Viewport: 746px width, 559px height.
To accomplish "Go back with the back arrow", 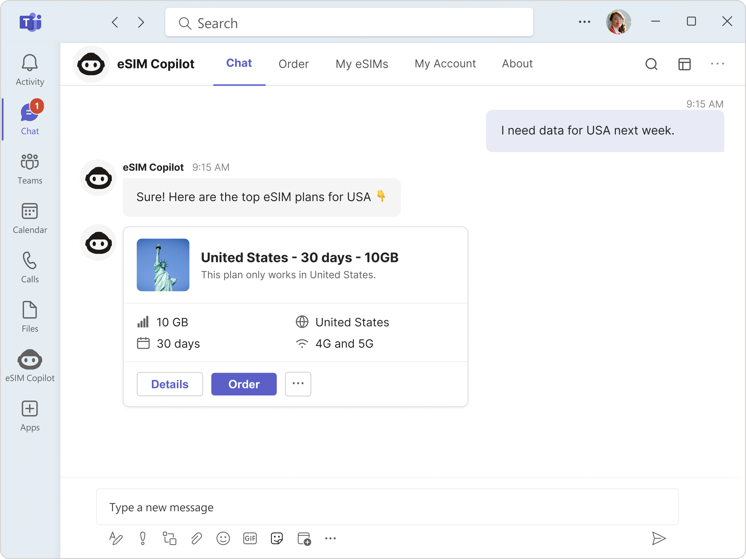I will coord(115,22).
